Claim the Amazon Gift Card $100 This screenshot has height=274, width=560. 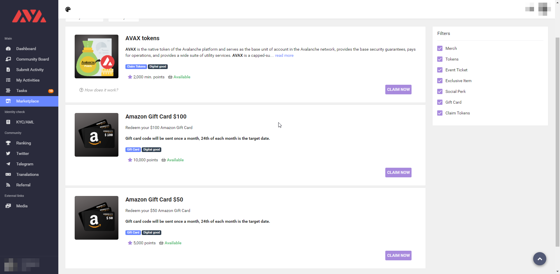[398, 172]
